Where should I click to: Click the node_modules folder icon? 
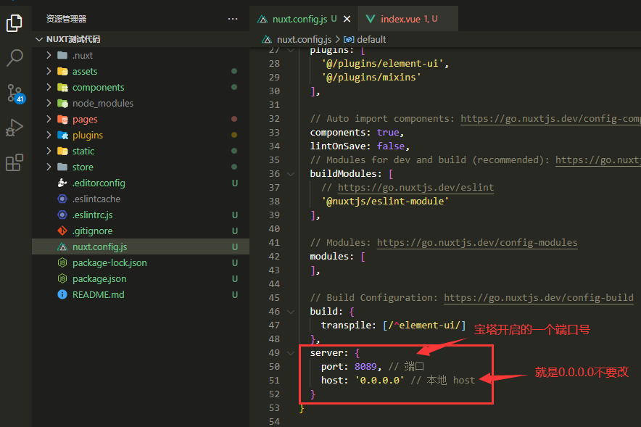62,103
